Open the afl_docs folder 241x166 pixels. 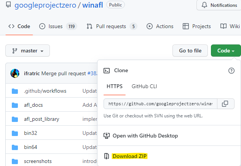[34, 105]
